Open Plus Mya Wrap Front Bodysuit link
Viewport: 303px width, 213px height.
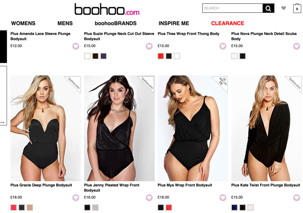click(185, 185)
